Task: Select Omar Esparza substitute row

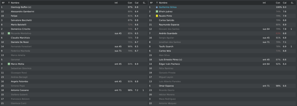Action: (223, 86)
